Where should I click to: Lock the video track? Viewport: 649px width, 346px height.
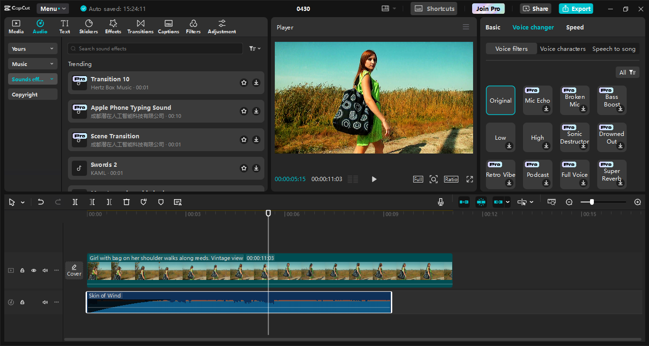click(22, 270)
